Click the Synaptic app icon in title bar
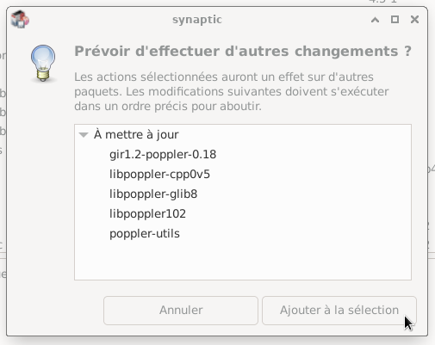The image size is (435, 345). 20,19
